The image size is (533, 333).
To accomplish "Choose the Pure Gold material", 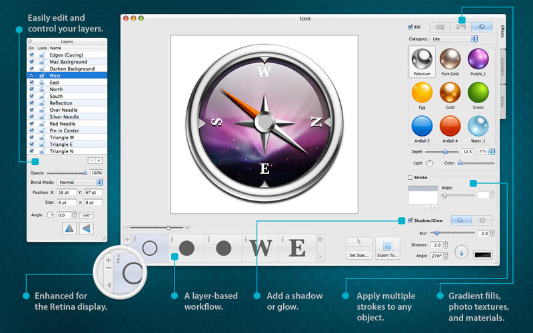I will (450, 59).
